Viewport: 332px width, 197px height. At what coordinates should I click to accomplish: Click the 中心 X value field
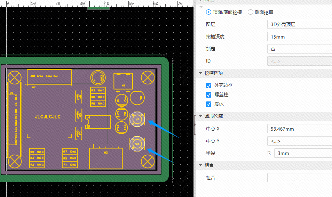[x=299, y=129]
